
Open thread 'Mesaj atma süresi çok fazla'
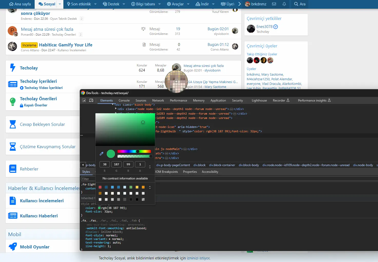(x=47, y=29)
